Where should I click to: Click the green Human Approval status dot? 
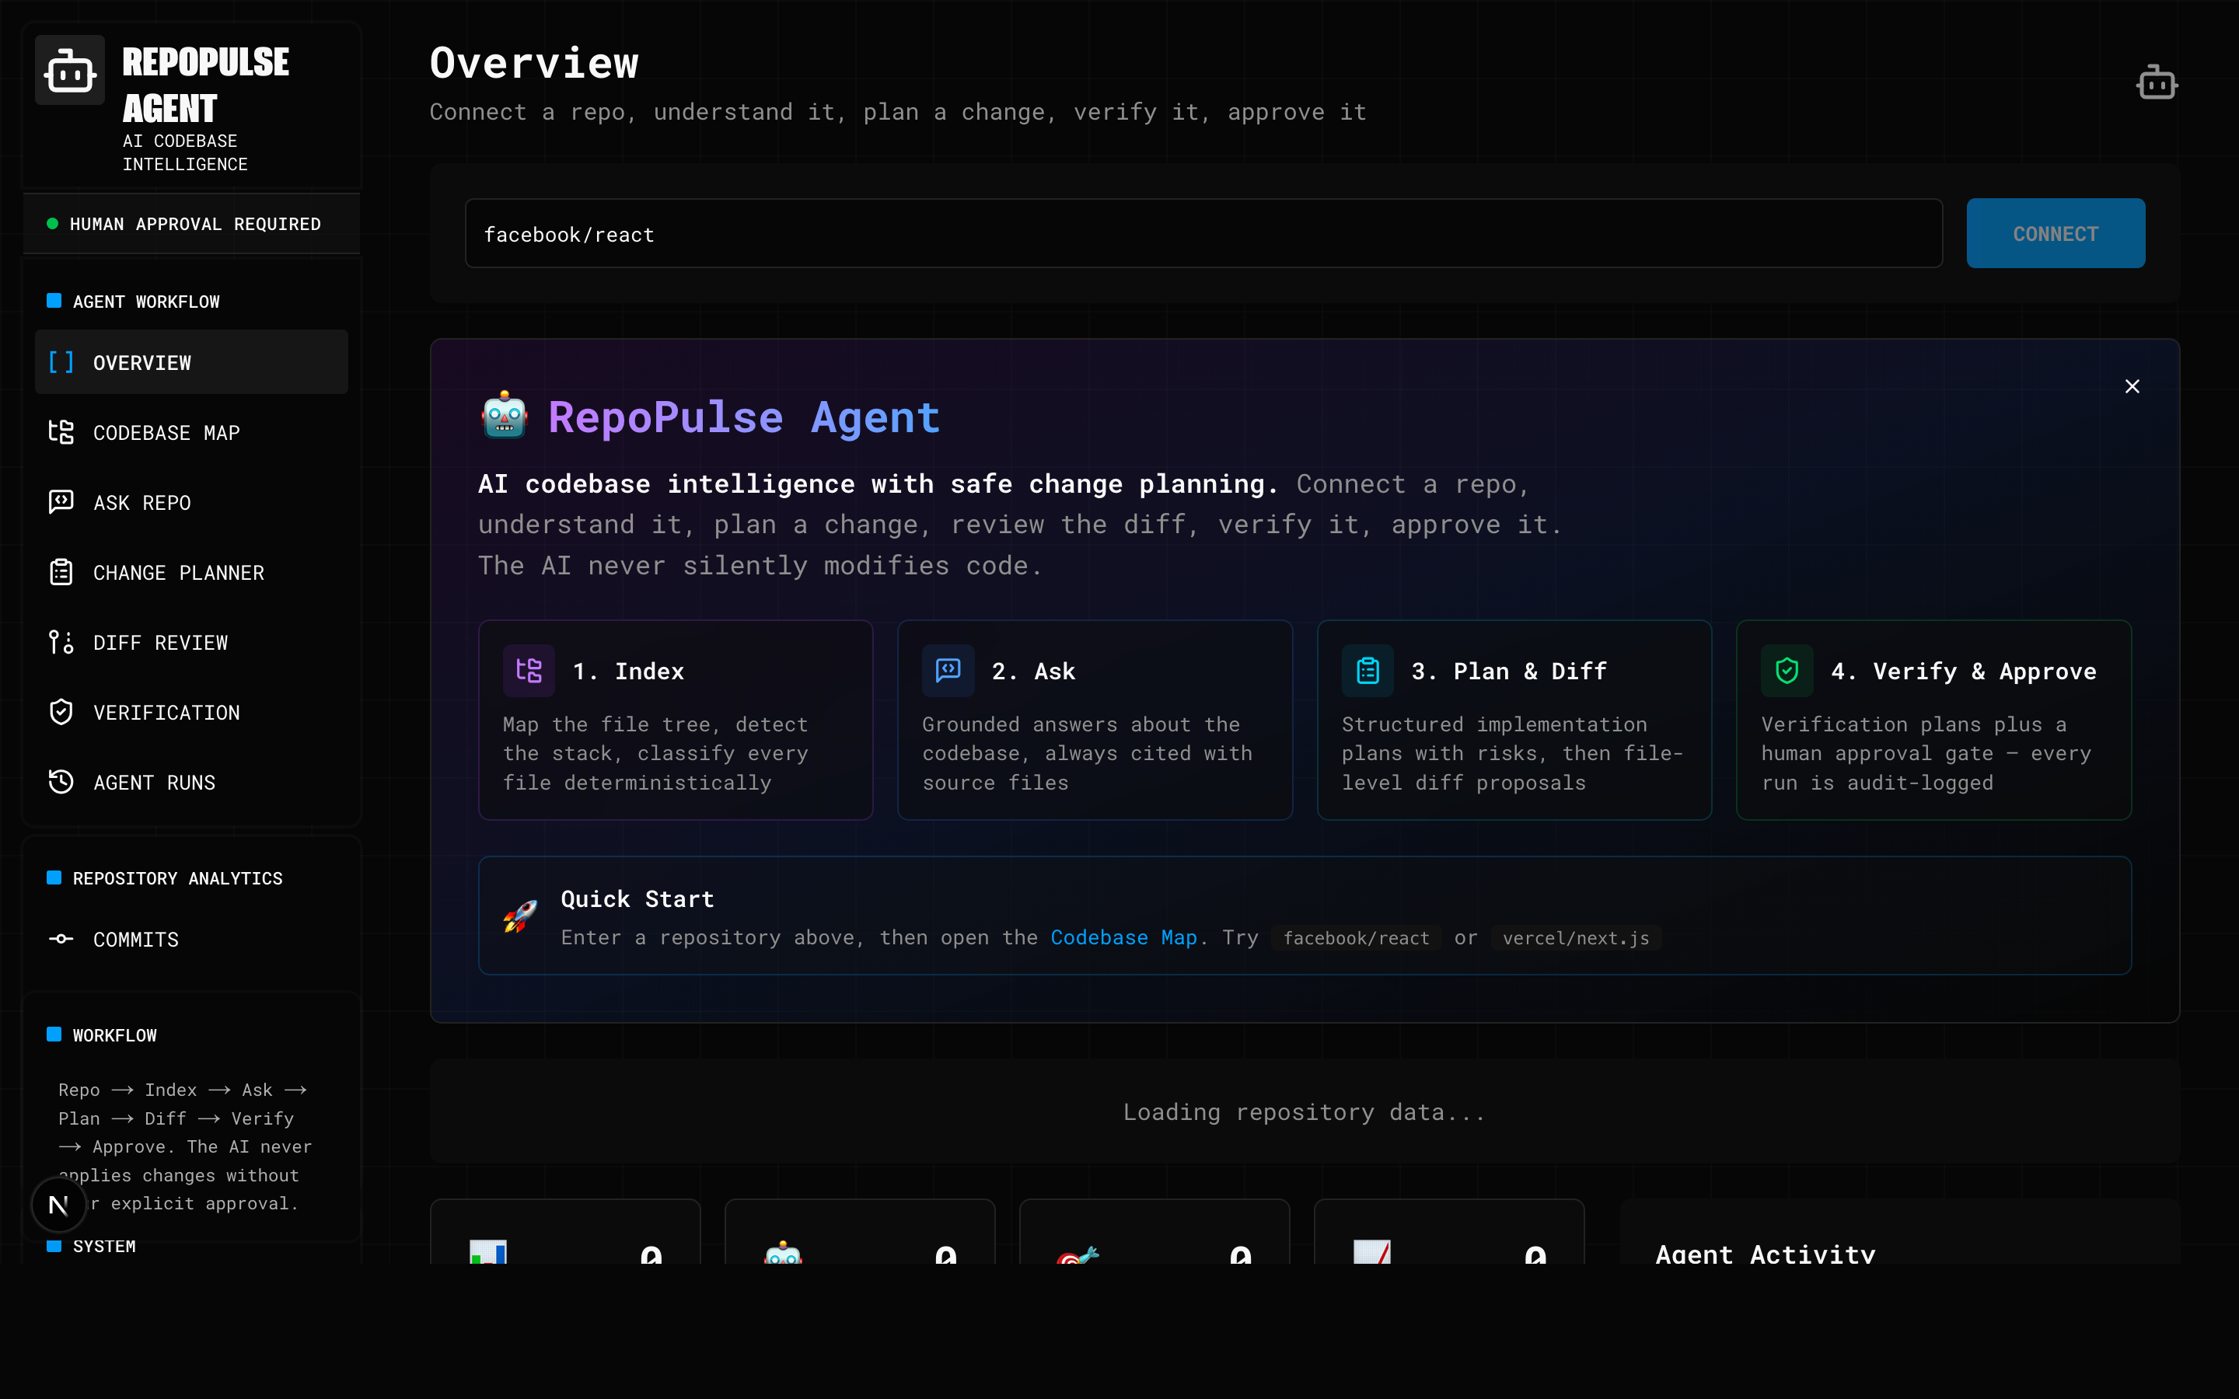pyautogui.click(x=53, y=224)
